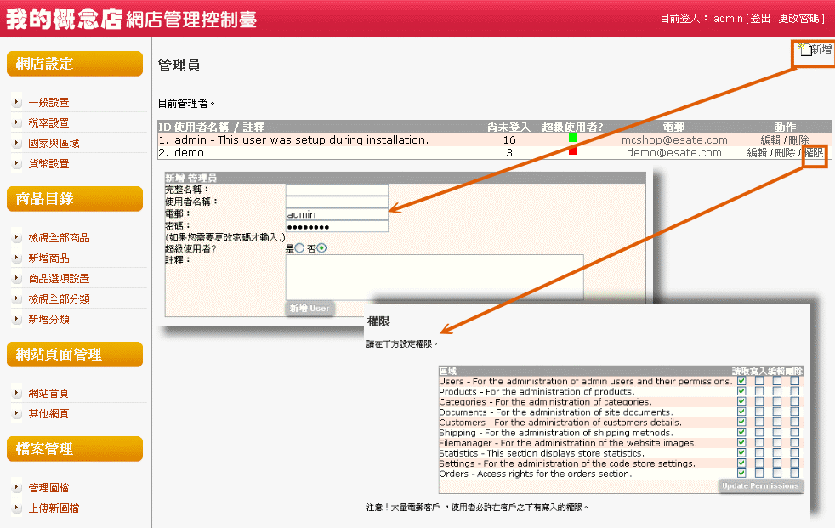Click the arrow bullet beside 一般設置
This screenshot has height=528, width=835.
pos(17,102)
